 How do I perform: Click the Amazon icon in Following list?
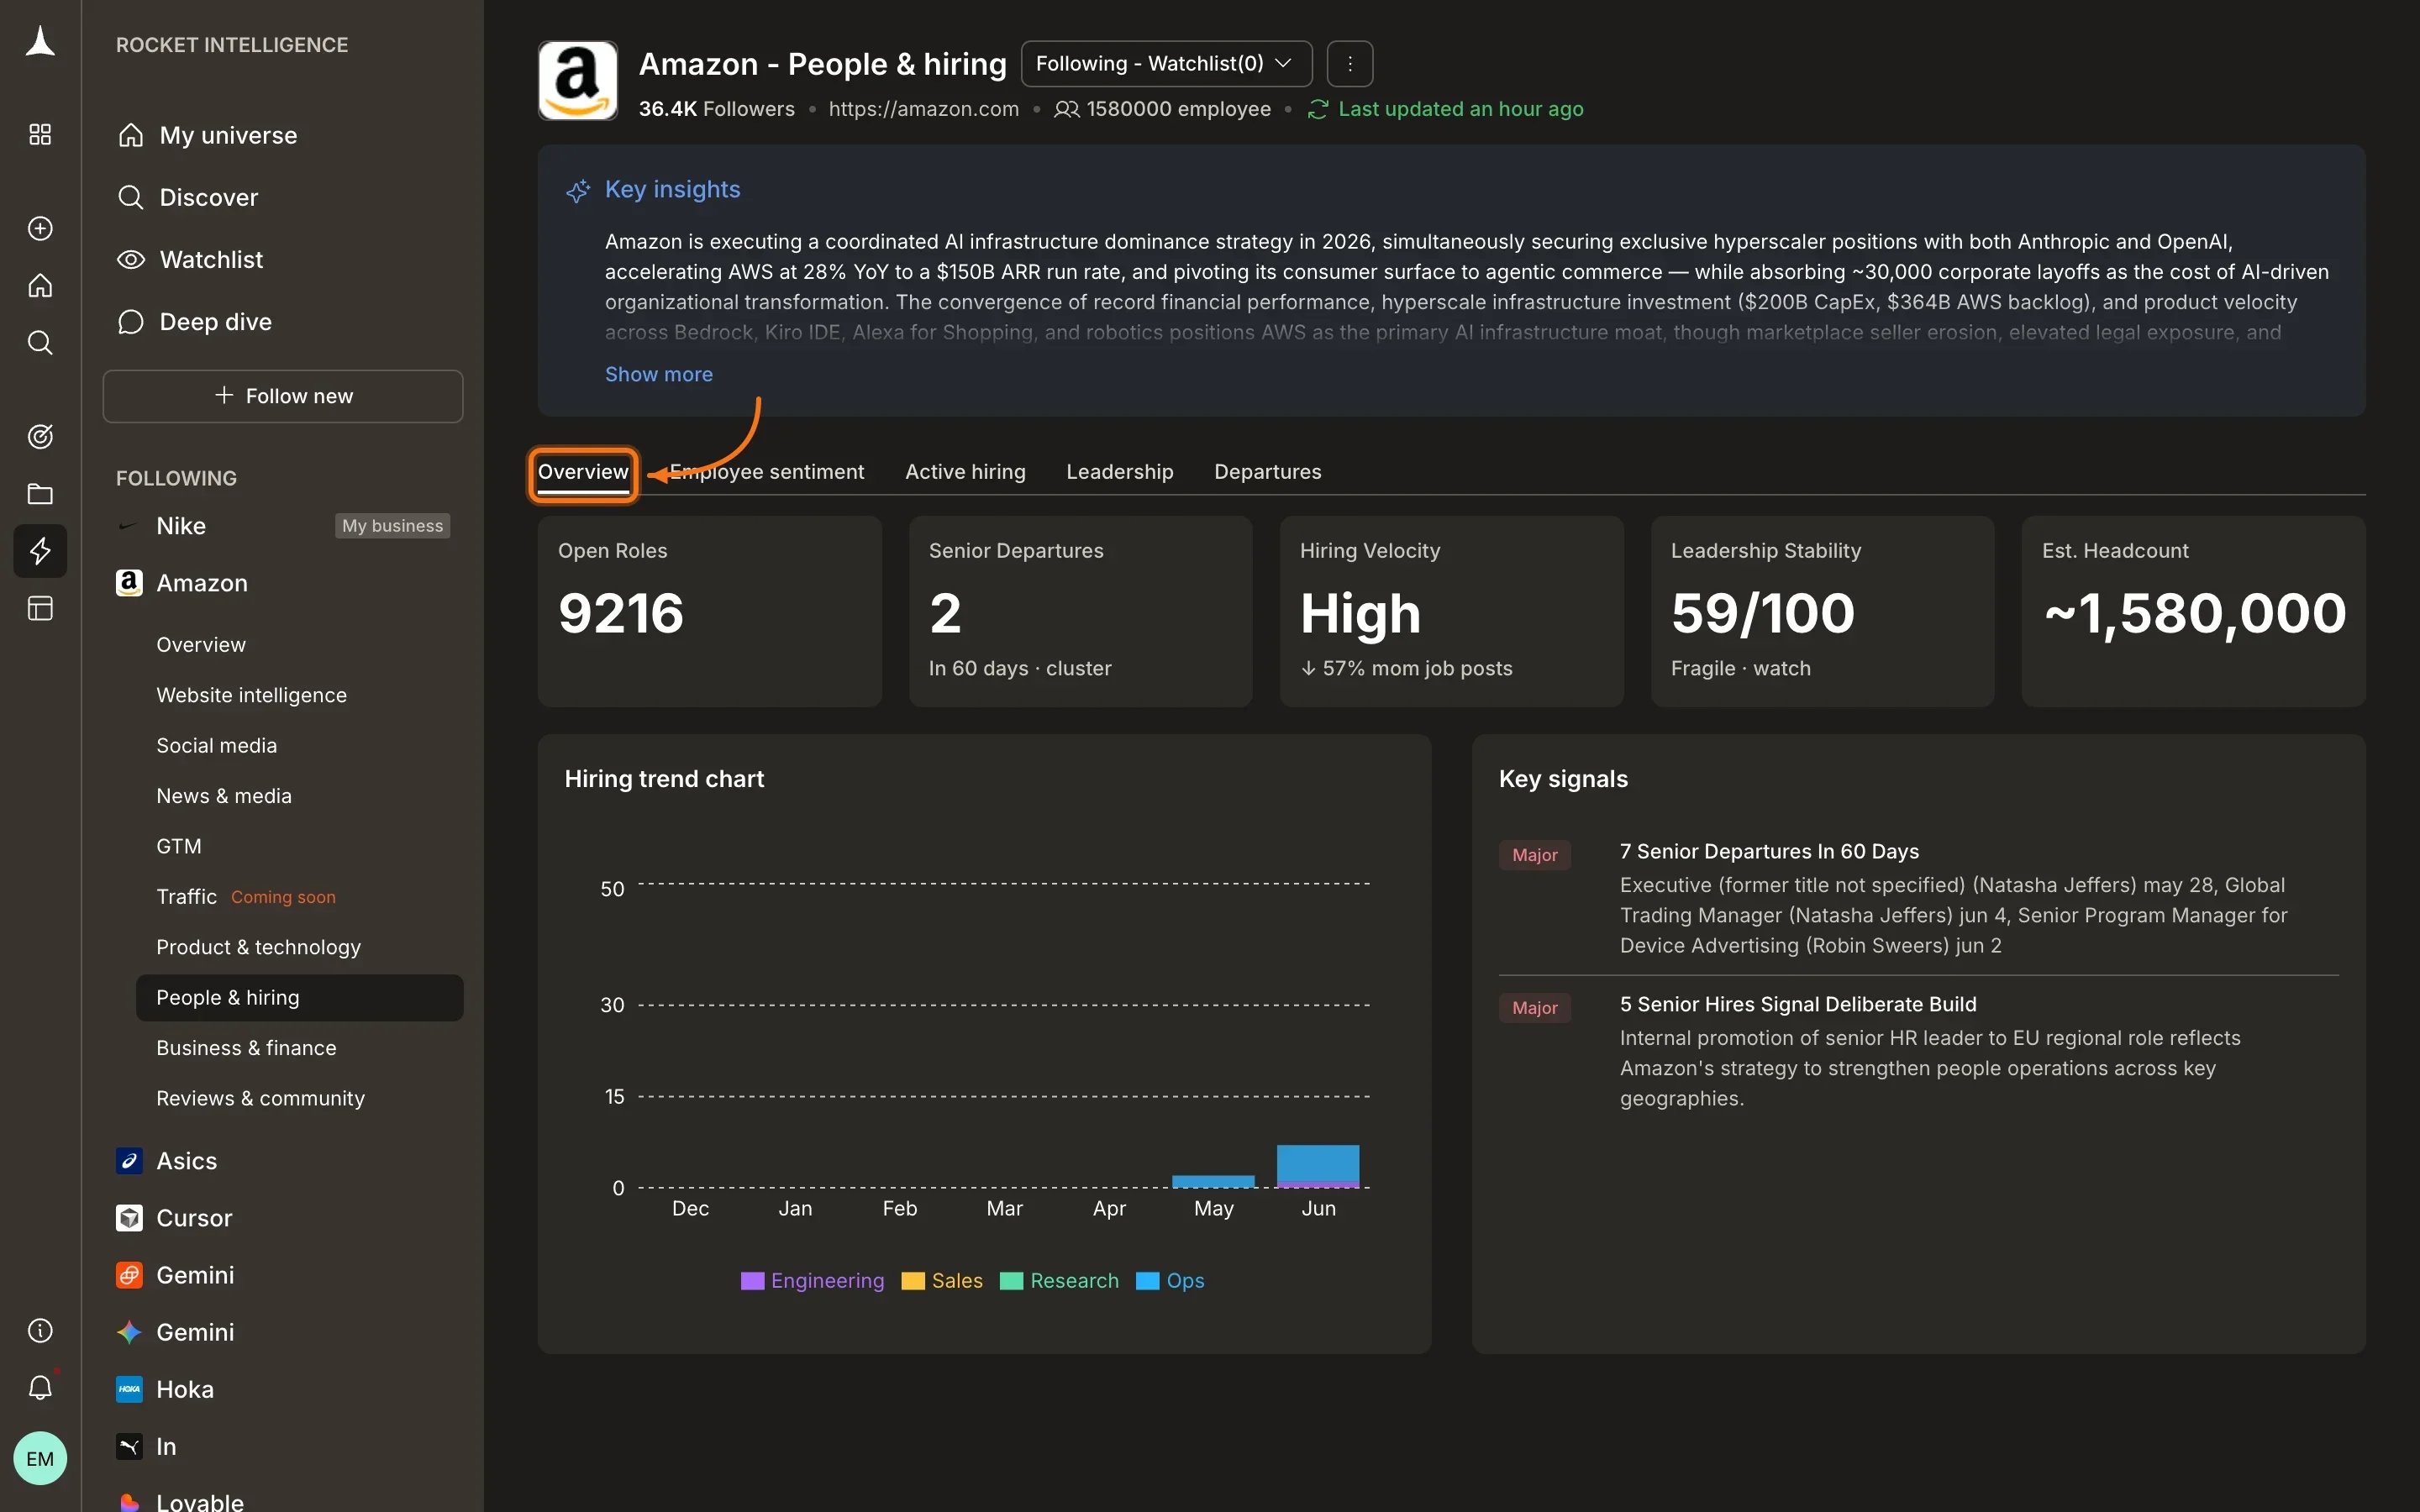129,583
